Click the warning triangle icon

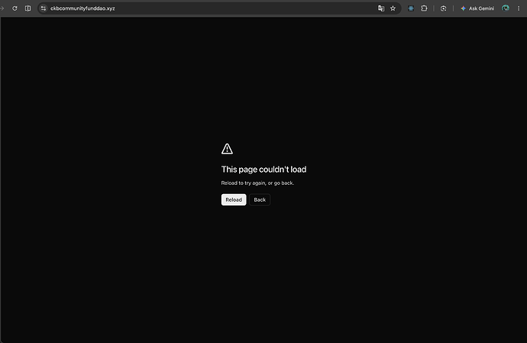coord(227,149)
